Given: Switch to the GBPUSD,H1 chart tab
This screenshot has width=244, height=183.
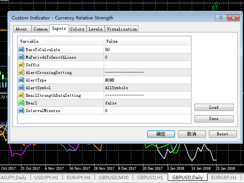Looking at the screenshot, I should 150,178.
